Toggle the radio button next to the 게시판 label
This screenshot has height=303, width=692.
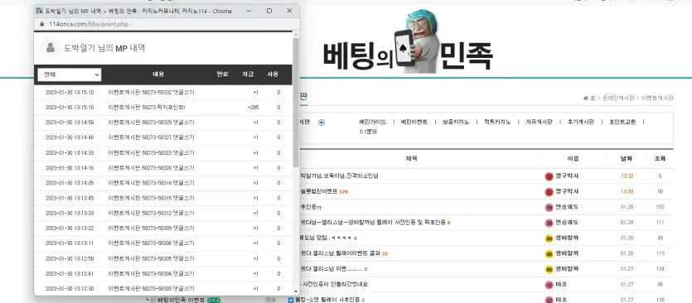[322, 123]
